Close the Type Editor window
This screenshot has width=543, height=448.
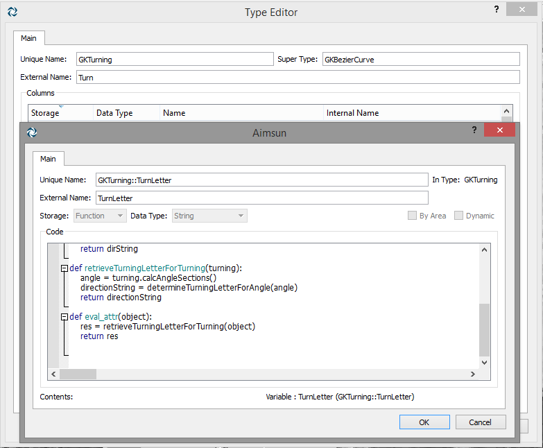click(x=522, y=9)
